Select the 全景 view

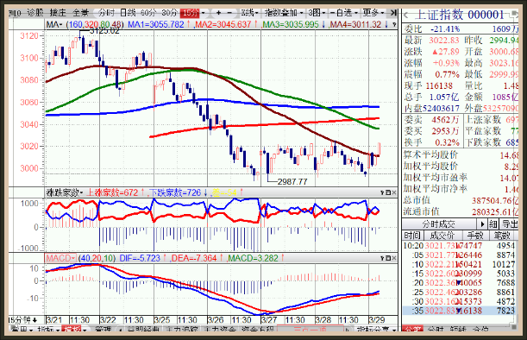click(x=80, y=13)
